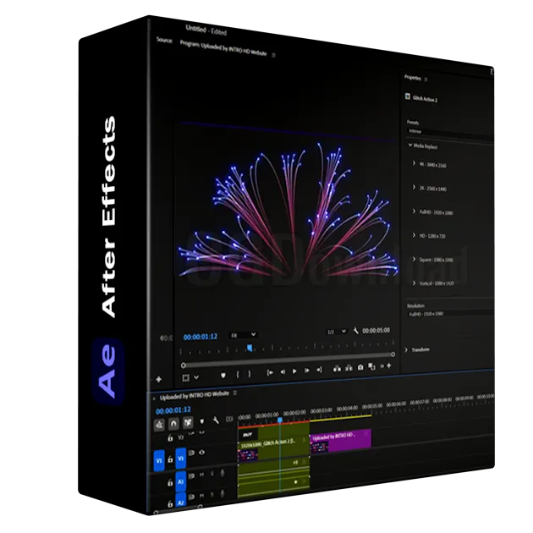The height and width of the screenshot is (533, 533).
Task: Select Uploaded by INTRO HD Website timeline tab
Action: coord(195,395)
